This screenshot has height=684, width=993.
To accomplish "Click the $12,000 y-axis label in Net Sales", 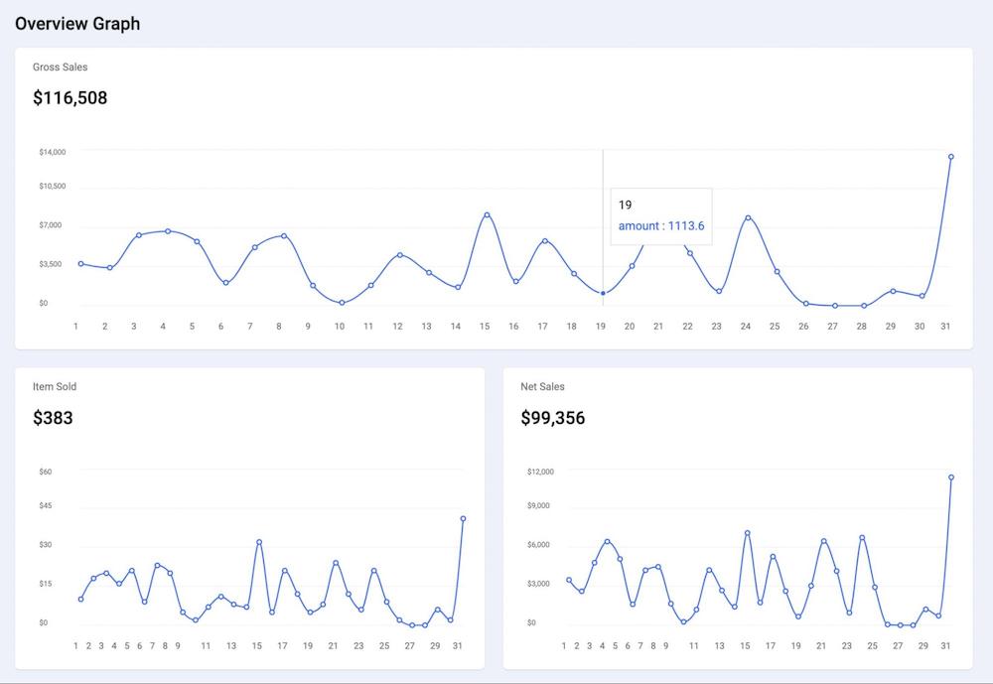I will (x=540, y=472).
